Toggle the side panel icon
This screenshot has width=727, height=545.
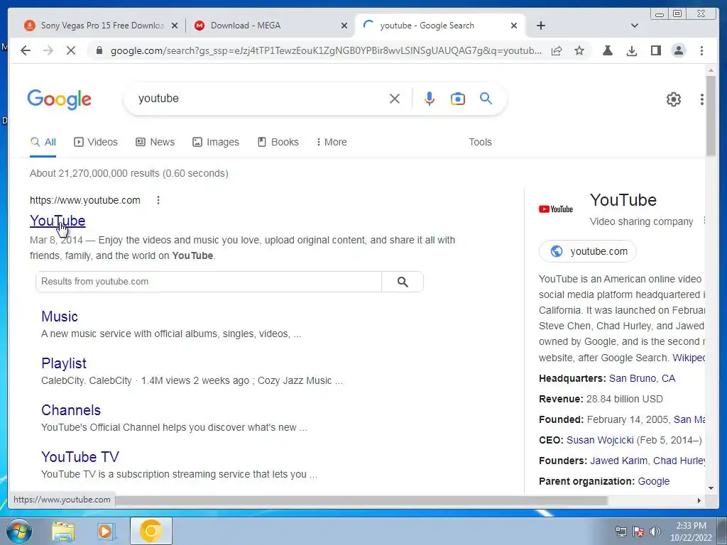tap(655, 50)
